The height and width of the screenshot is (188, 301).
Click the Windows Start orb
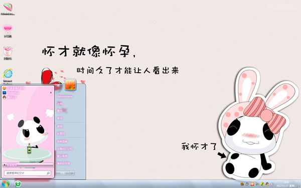click(x=5, y=184)
